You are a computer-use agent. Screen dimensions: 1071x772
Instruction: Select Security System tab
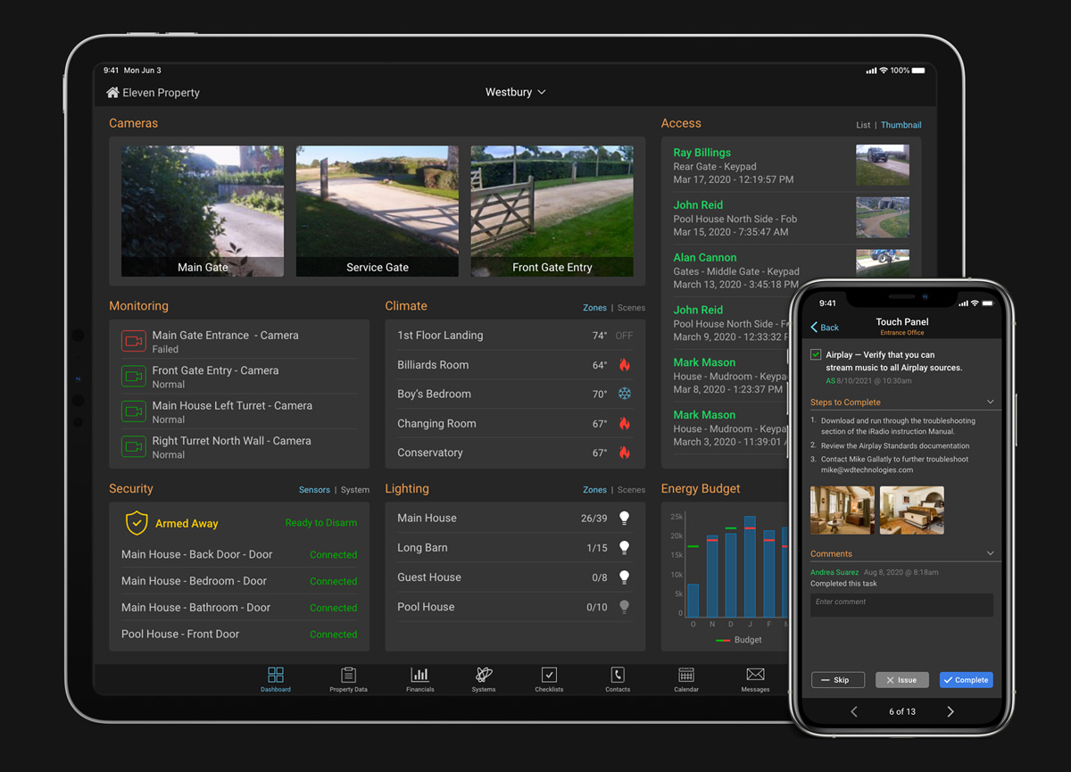point(355,490)
